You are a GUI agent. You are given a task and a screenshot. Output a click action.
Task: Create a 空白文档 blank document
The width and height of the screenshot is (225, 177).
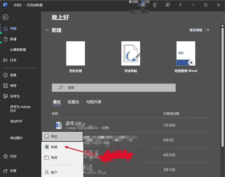pyautogui.click(x=75, y=57)
